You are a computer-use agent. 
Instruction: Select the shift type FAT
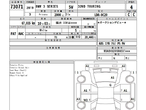pyautogui.click(x=13, y=34)
